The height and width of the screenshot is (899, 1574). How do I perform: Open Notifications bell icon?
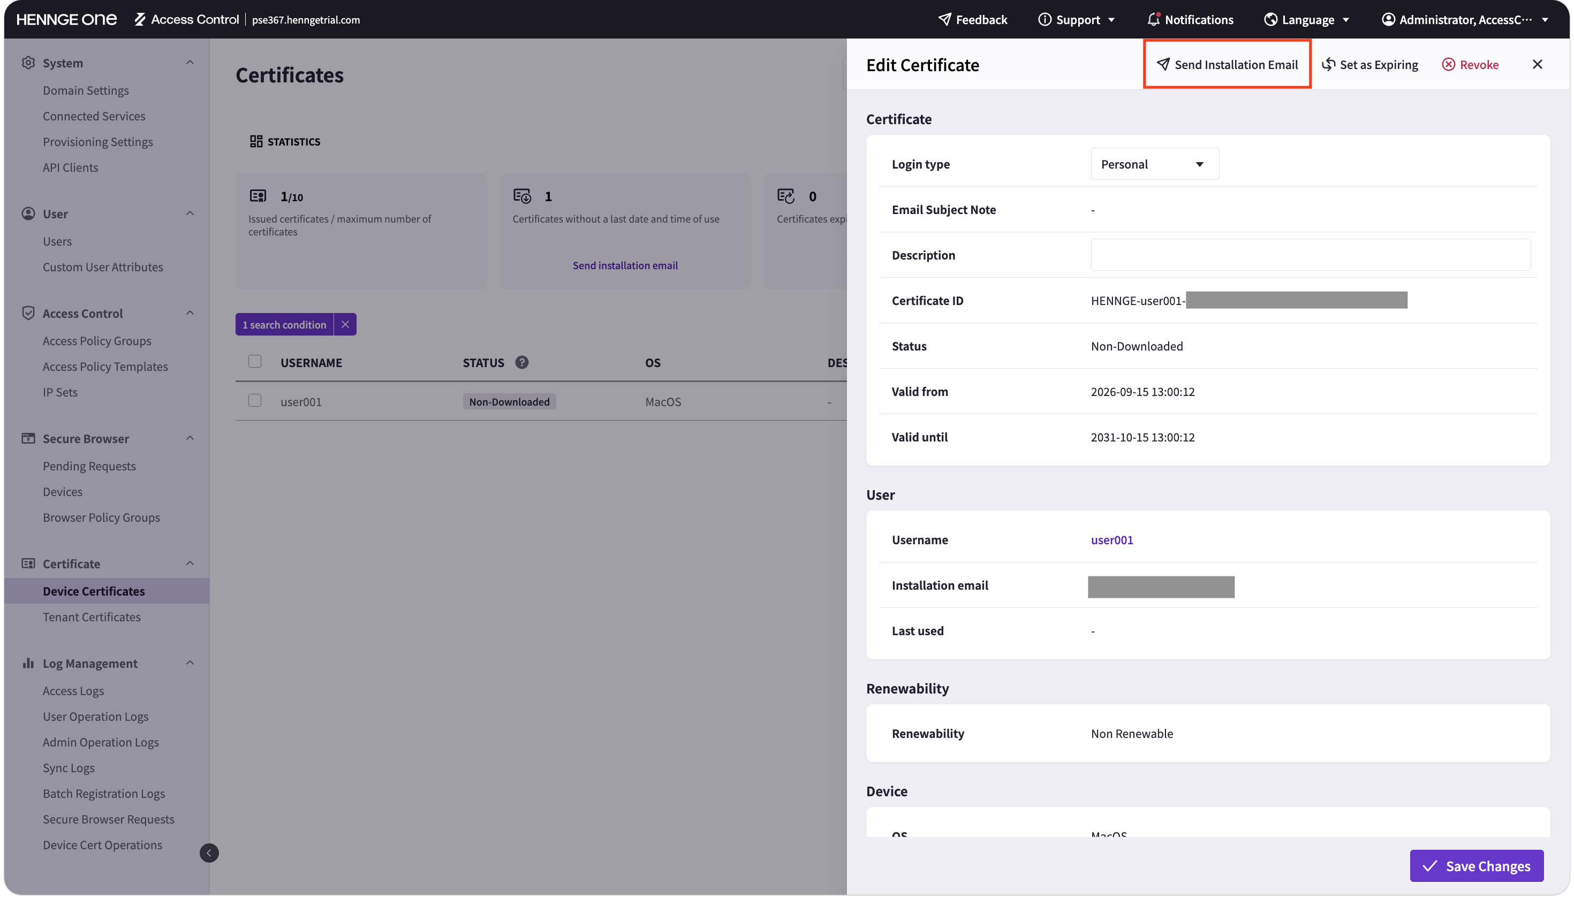click(1153, 19)
